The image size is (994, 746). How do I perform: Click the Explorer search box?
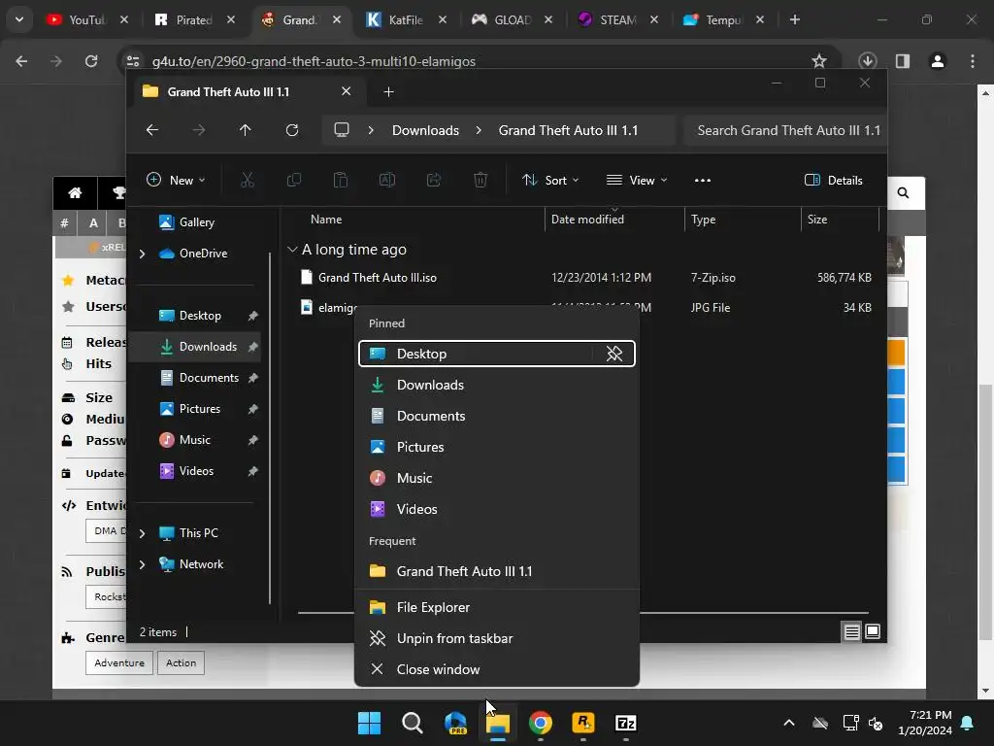coord(786,130)
